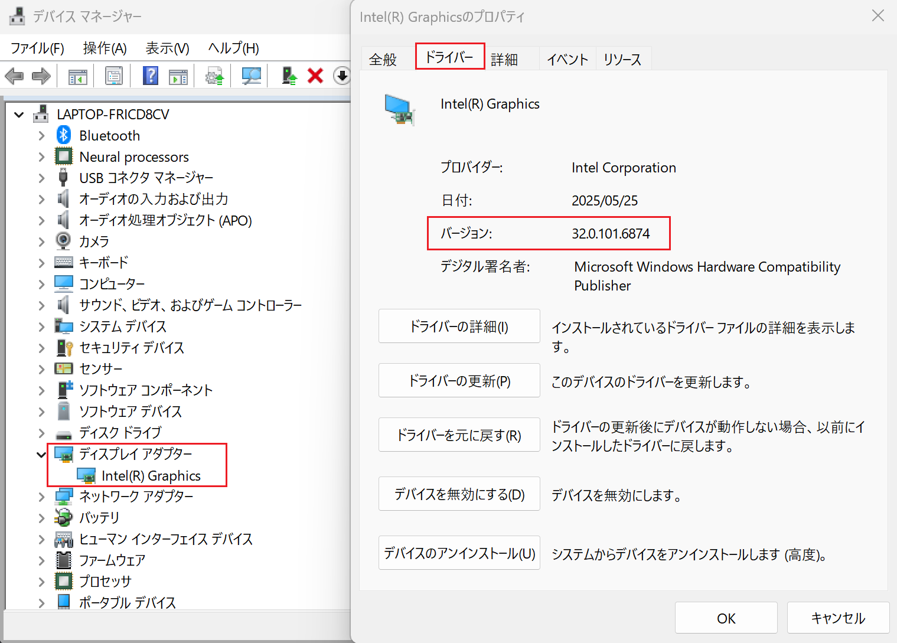The image size is (897, 643).
Task: Click the カメラ webcam icon
Action: pyautogui.click(x=63, y=241)
